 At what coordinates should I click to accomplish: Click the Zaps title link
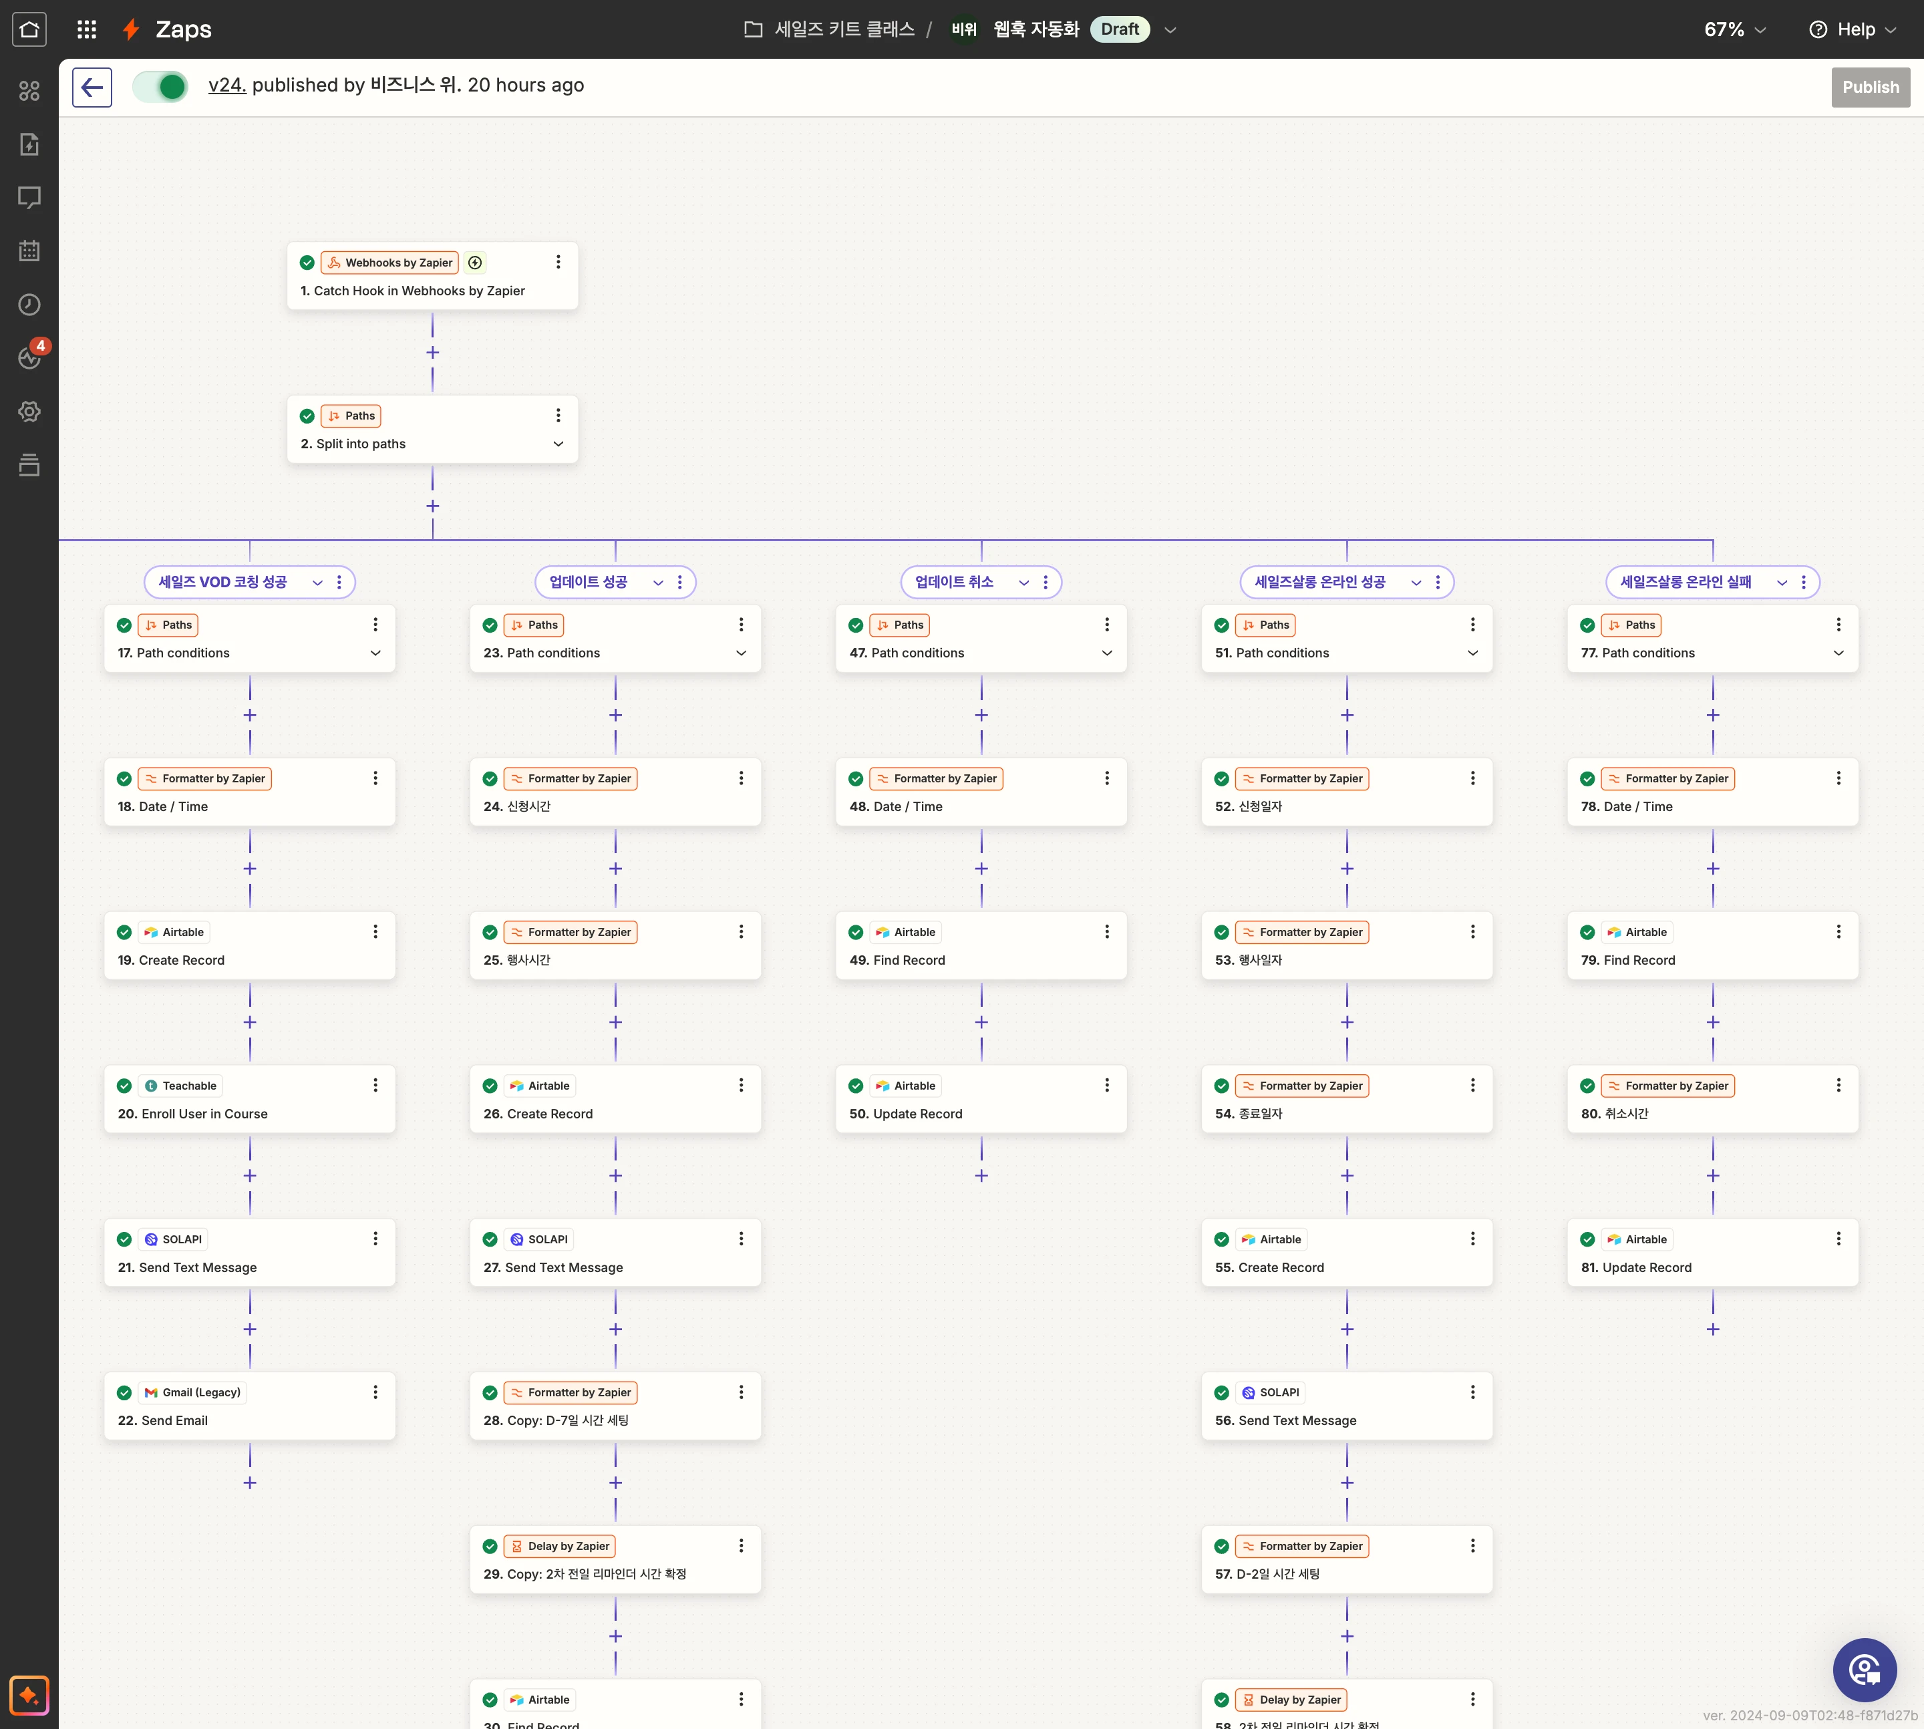coord(183,29)
